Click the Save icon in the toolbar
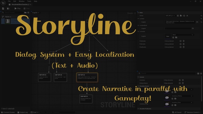203x114 pixels. 3,9
